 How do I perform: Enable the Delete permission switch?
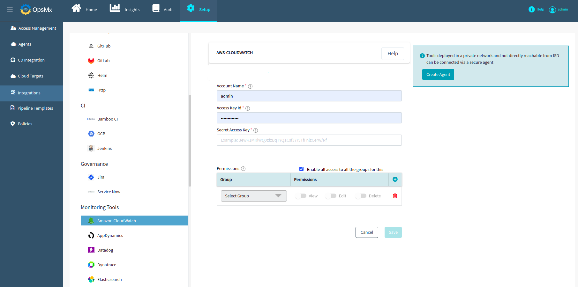pos(361,196)
